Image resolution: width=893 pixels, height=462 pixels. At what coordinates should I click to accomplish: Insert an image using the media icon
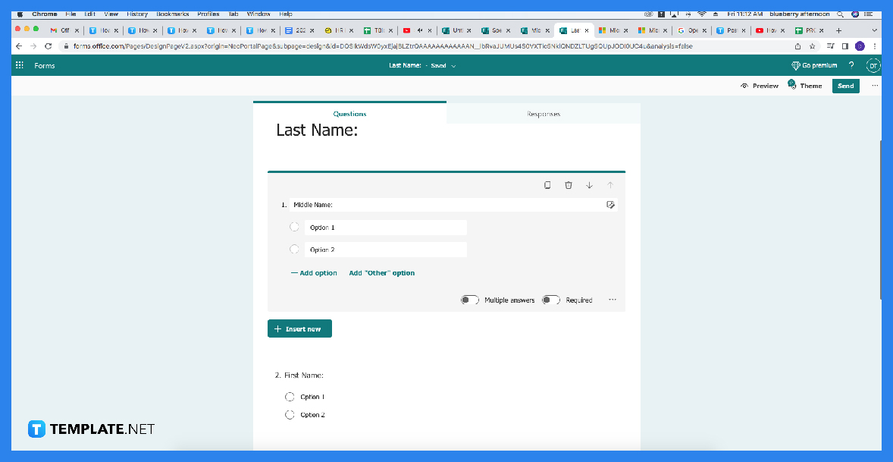(610, 204)
